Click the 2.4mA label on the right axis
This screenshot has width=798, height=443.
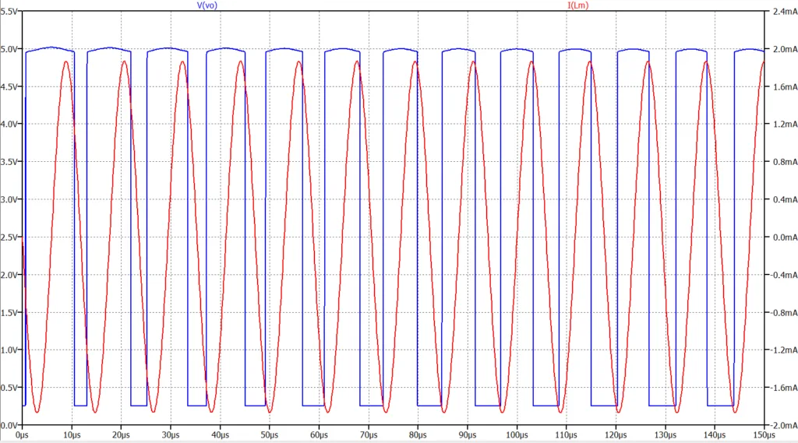[782, 12]
